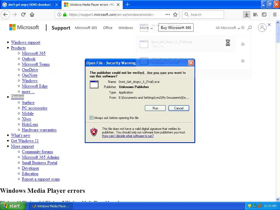Click the Support heading link
Image resolution: width=280 pixels, height=210 pixels.
coord(61,28)
